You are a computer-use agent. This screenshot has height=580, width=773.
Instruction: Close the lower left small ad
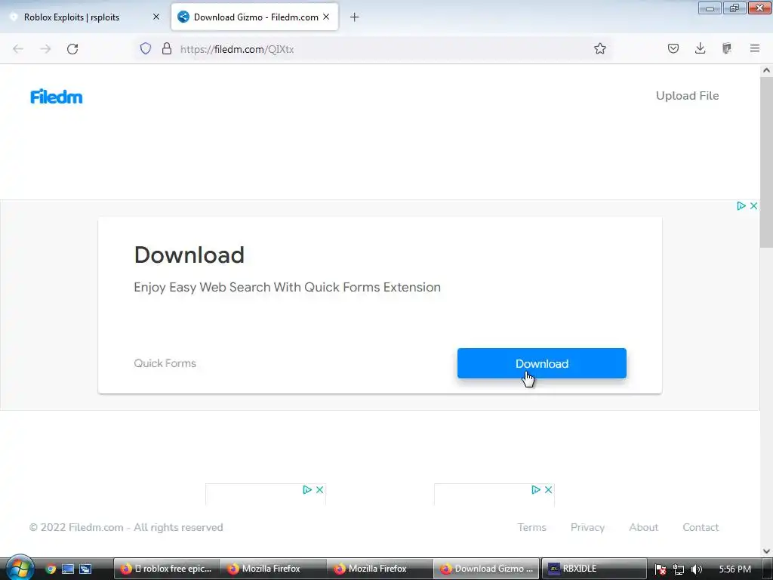coord(319,489)
